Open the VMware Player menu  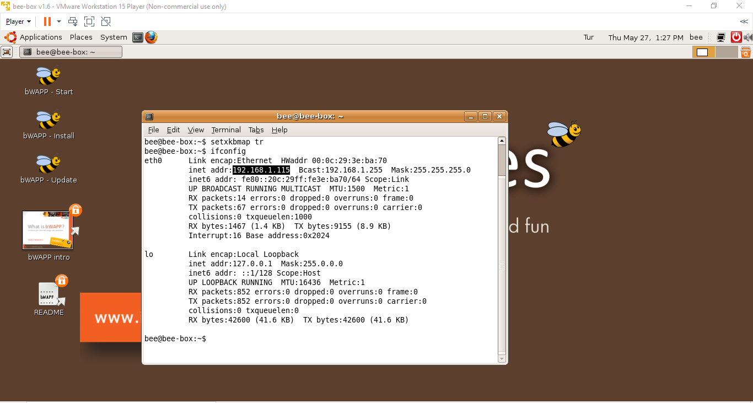point(18,22)
